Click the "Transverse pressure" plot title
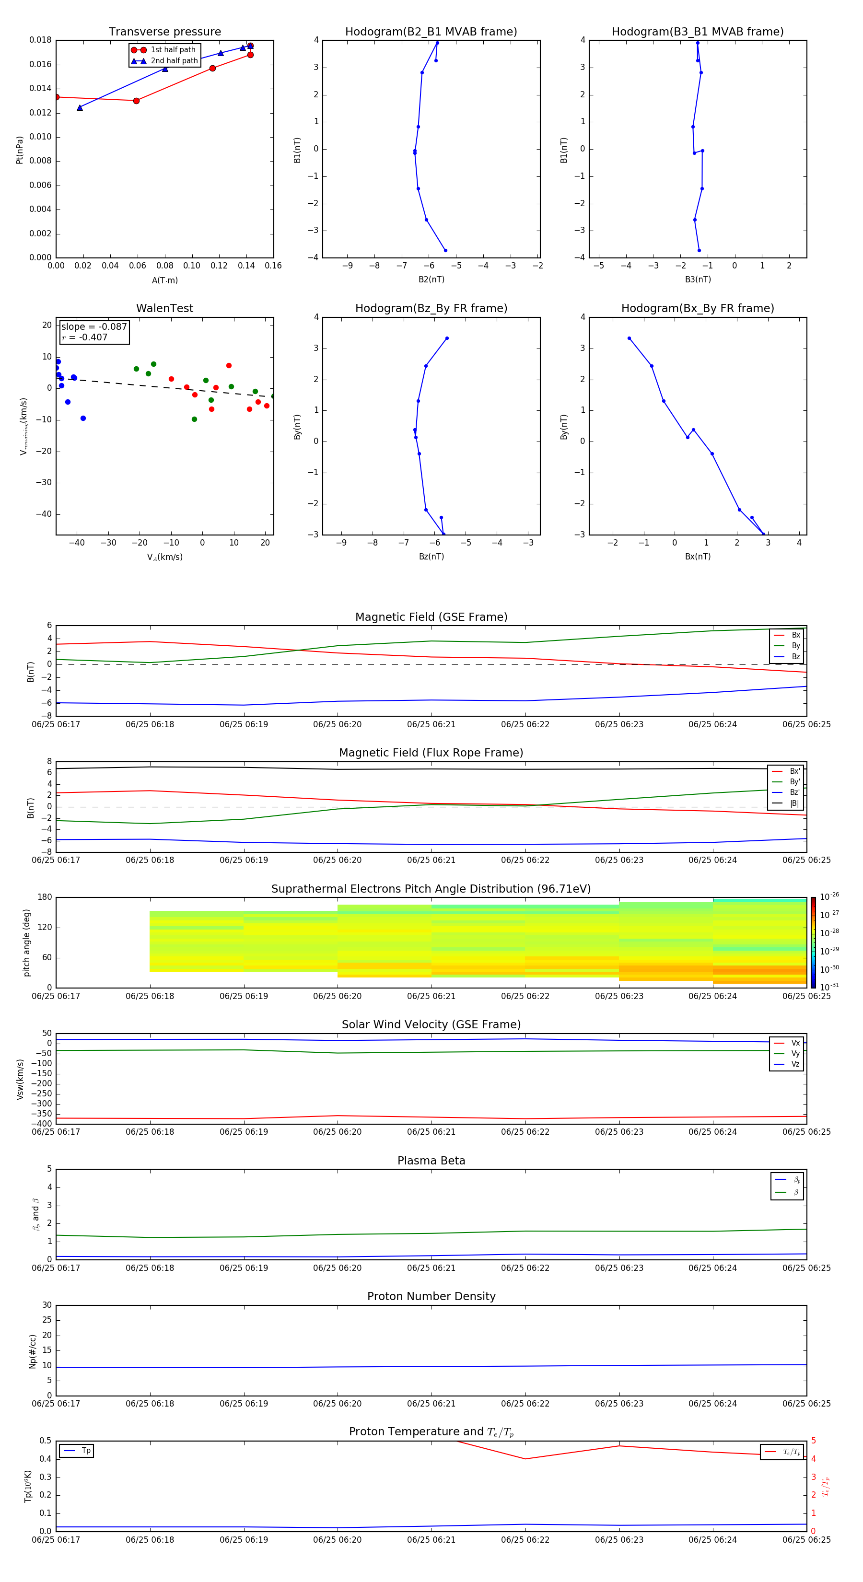The image size is (863, 1582). click(164, 31)
